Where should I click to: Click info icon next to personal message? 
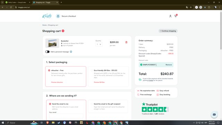71,52
